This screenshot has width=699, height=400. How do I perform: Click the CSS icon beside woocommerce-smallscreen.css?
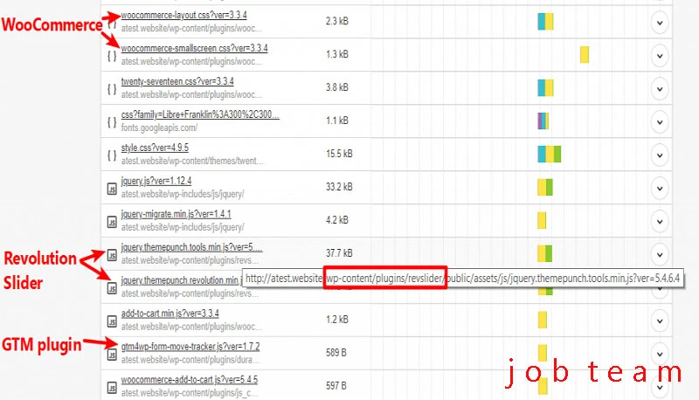click(x=111, y=54)
